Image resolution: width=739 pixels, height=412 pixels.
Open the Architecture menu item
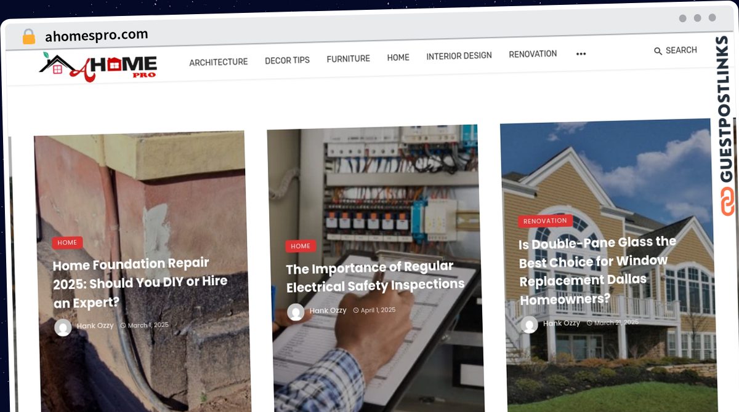click(x=218, y=62)
